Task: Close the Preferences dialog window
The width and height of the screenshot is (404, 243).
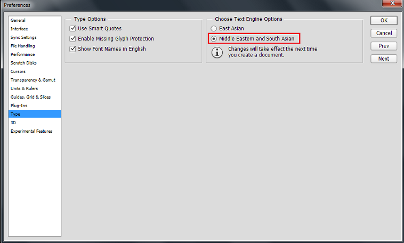Action: pos(393,5)
